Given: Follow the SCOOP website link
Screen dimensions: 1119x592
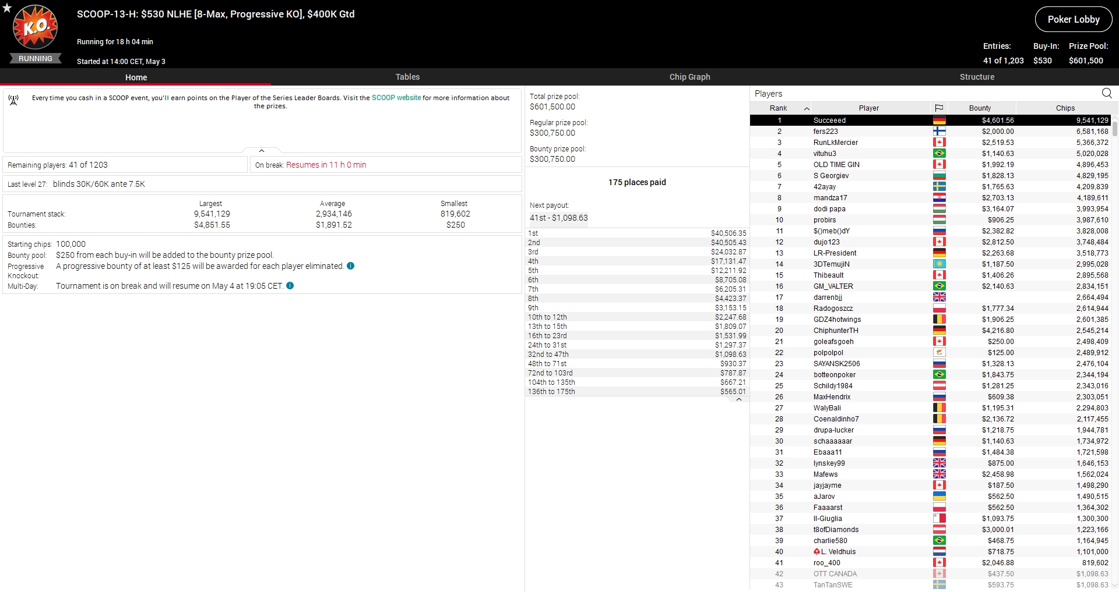Looking at the screenshot, I should tap(396, 98).
